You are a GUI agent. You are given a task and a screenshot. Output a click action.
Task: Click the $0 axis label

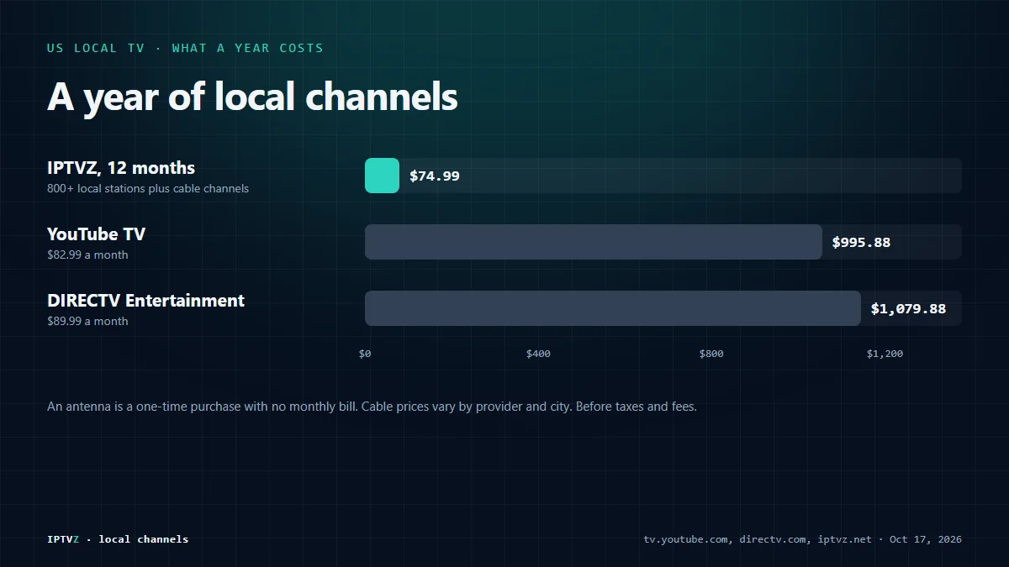[x=365, y=354]
